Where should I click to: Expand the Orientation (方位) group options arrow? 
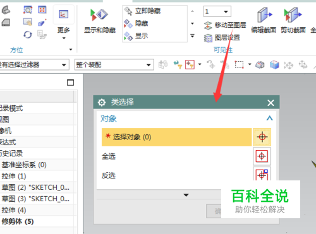[71, 50]
